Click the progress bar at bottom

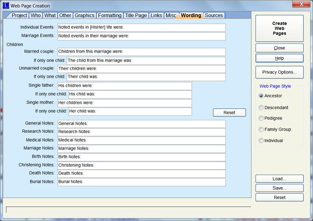[x=129, y=210]
